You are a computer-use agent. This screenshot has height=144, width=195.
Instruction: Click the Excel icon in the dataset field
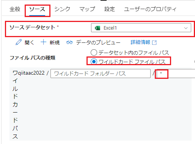coord(97,28)
